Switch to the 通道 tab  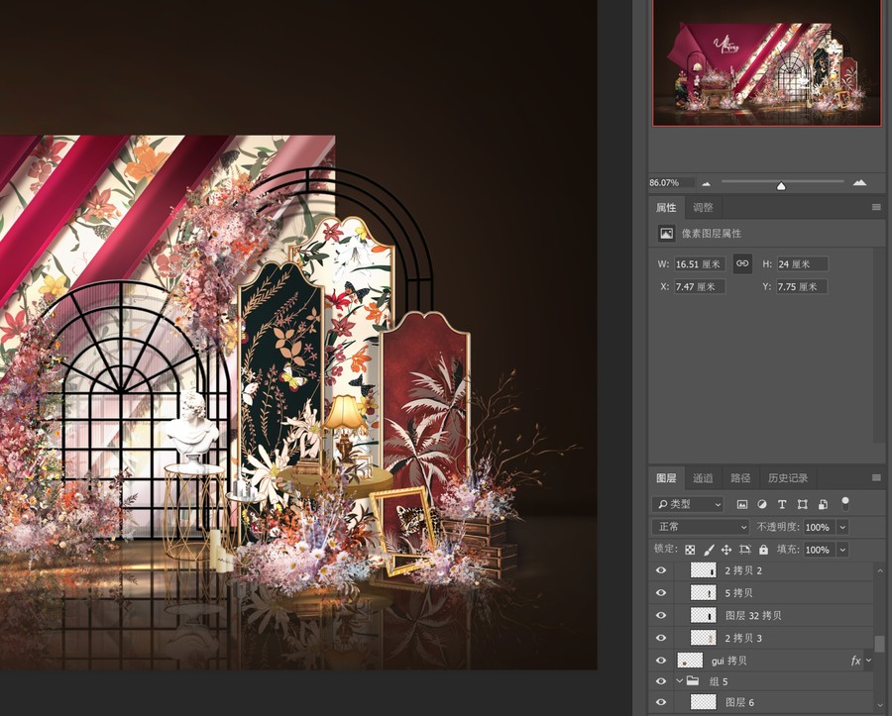pos(703,478)
